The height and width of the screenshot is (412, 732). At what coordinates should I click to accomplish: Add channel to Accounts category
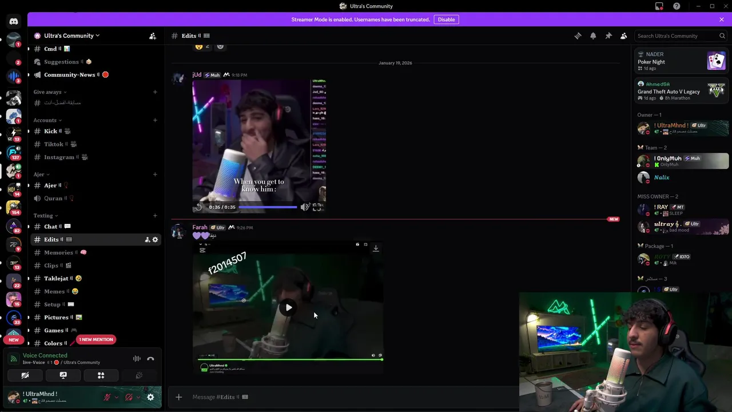(x=155, y=120)
